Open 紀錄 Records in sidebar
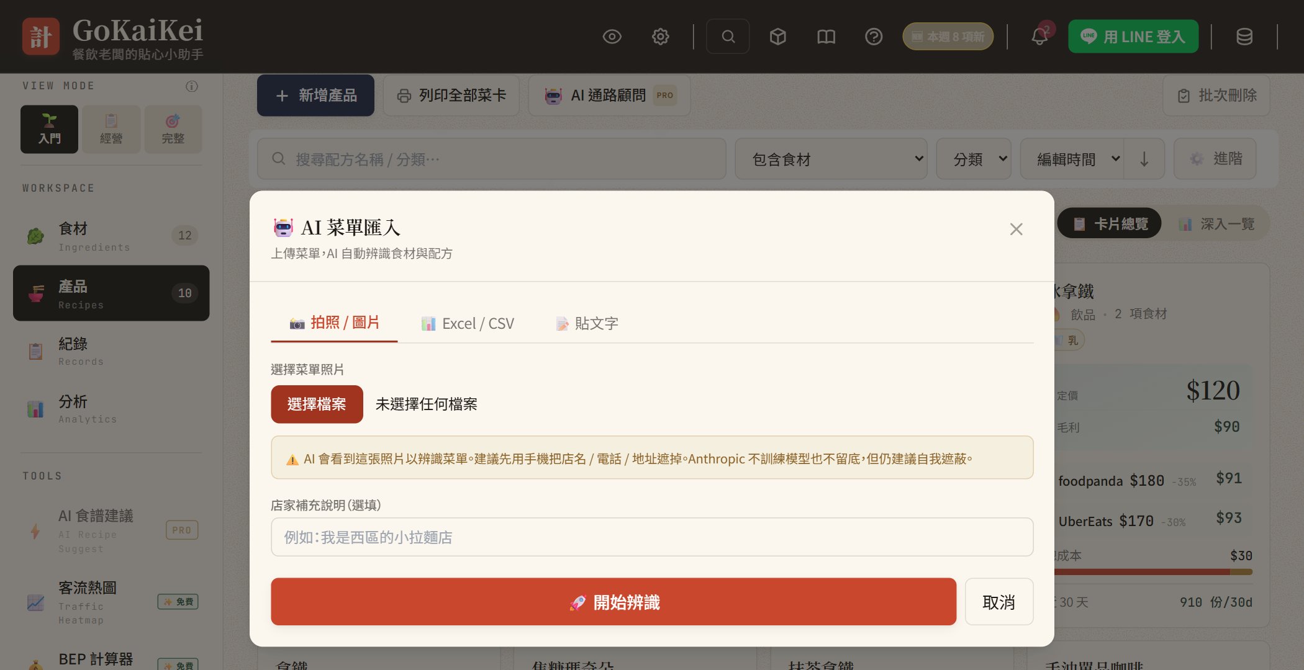 (111, 351)
